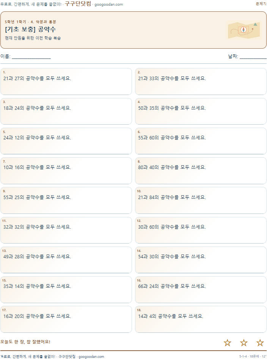Viewport: 267px width, 359px height.
Task: Select problem 6: 55과 60의 공약수
Action: 201,141
